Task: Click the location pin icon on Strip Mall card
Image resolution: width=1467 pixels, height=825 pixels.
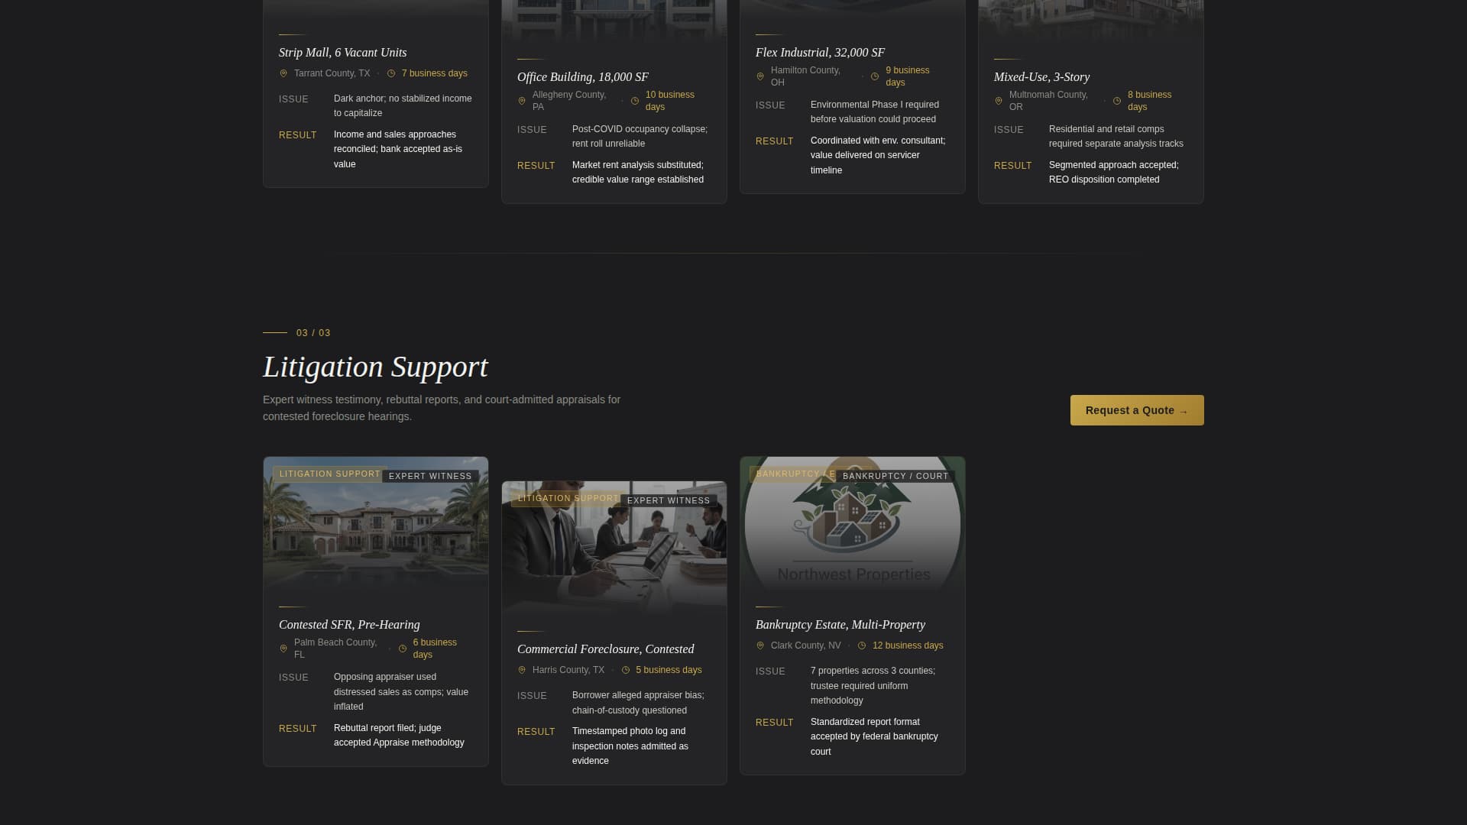Action: click(283, 73)
